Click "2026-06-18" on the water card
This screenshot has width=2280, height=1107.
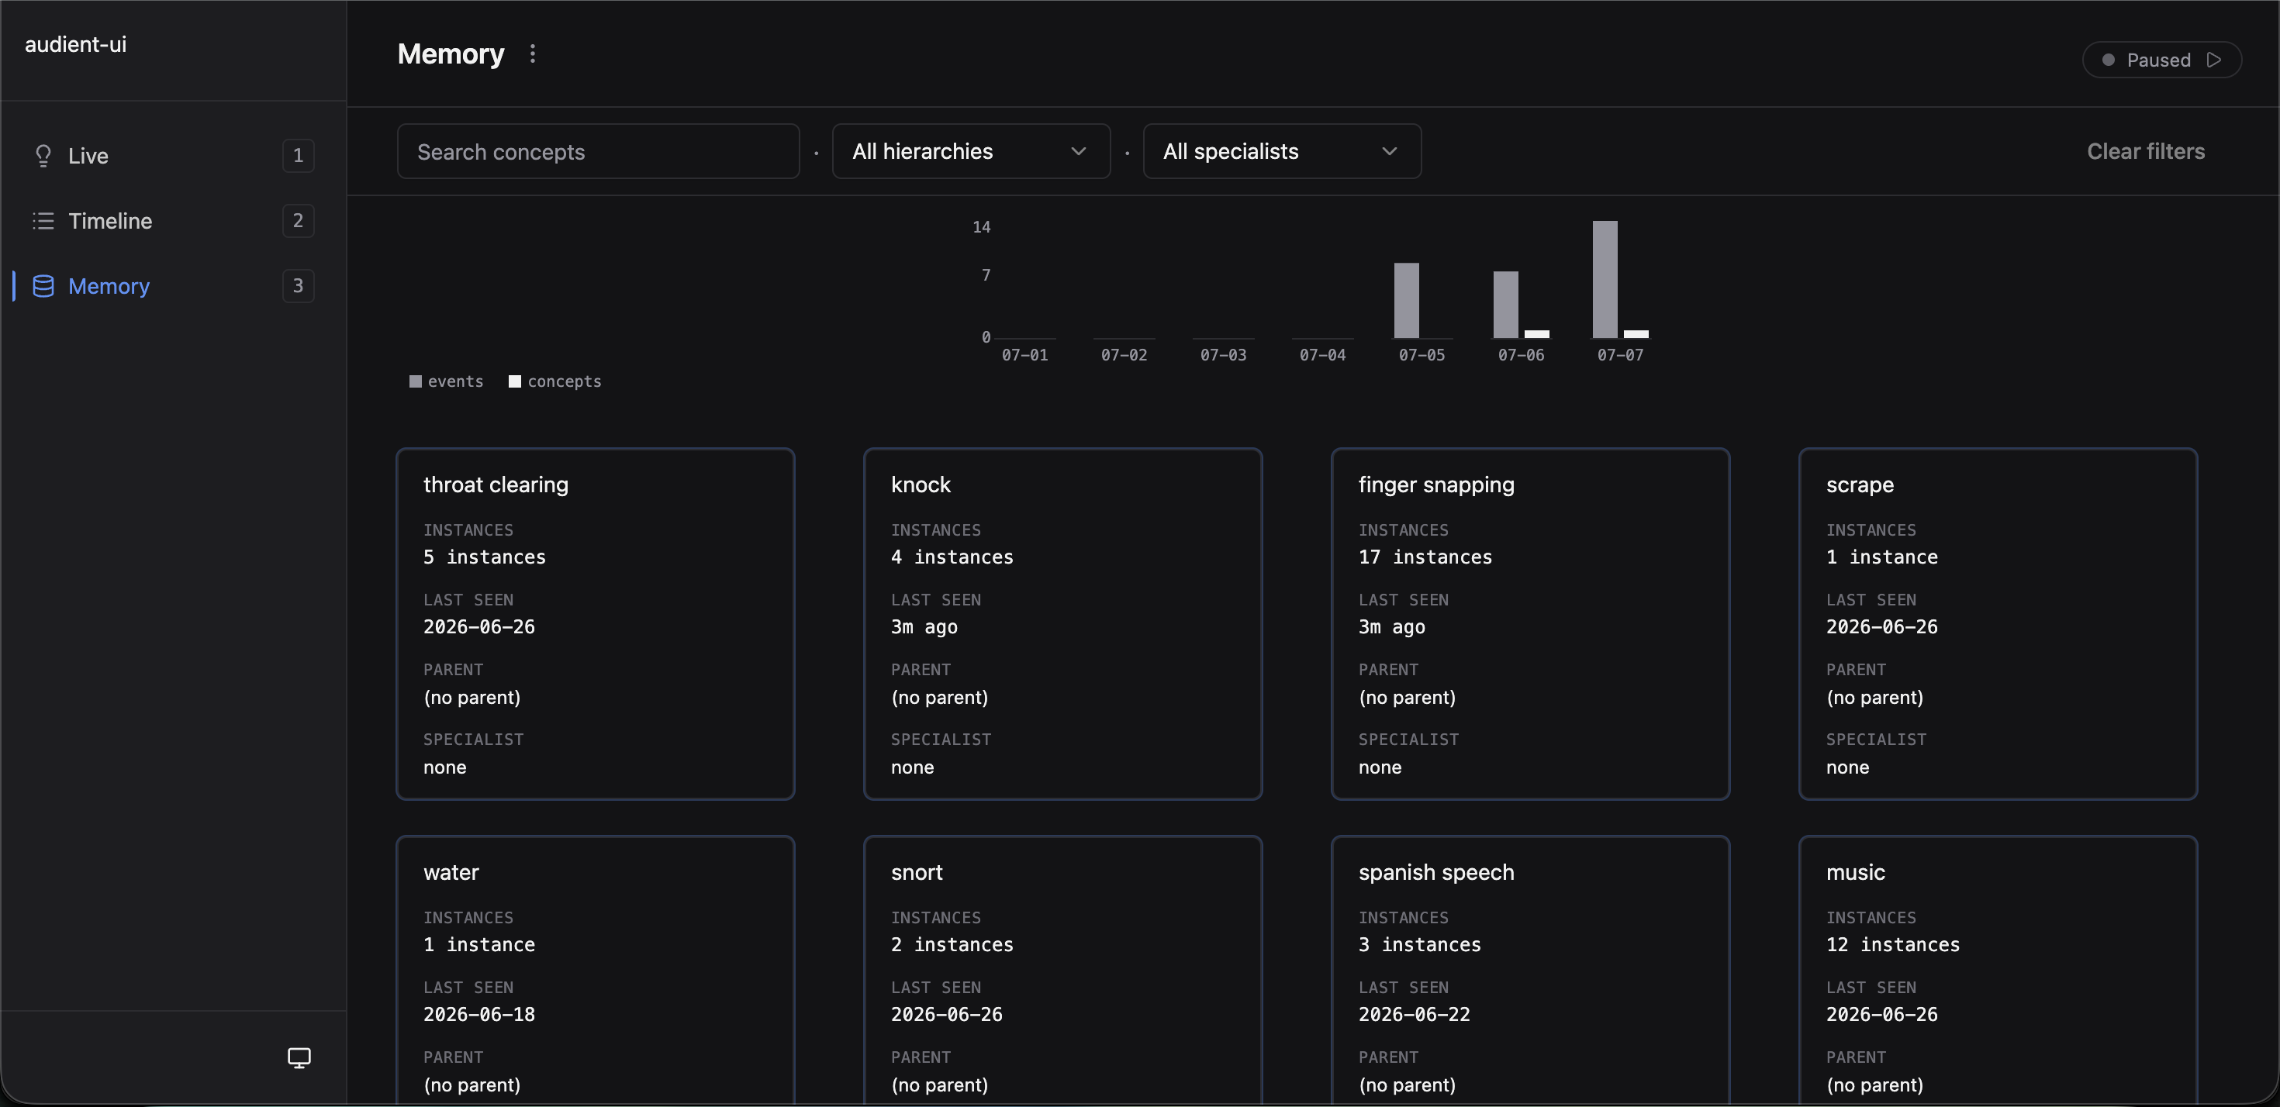click(478, 1014)
